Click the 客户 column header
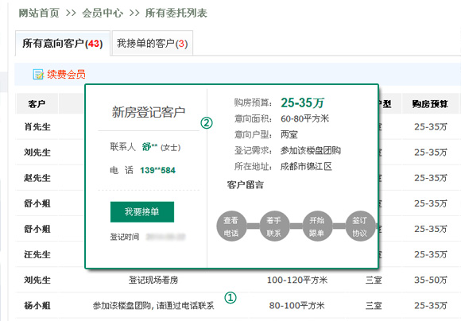Image resolution: width=461 pixels, height=321 pixels. coord(37,103)
